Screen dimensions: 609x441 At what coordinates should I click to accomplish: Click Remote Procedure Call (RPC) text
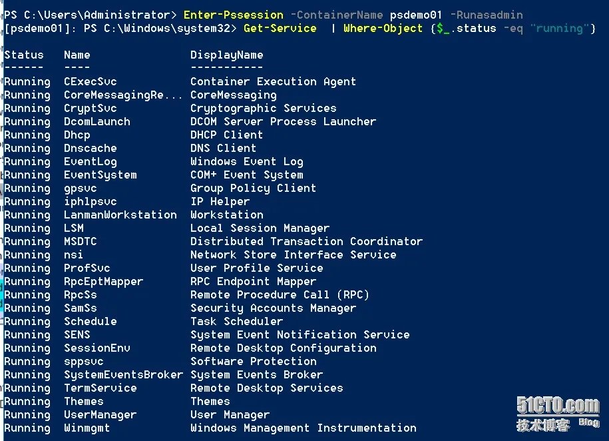pos(280,295)
